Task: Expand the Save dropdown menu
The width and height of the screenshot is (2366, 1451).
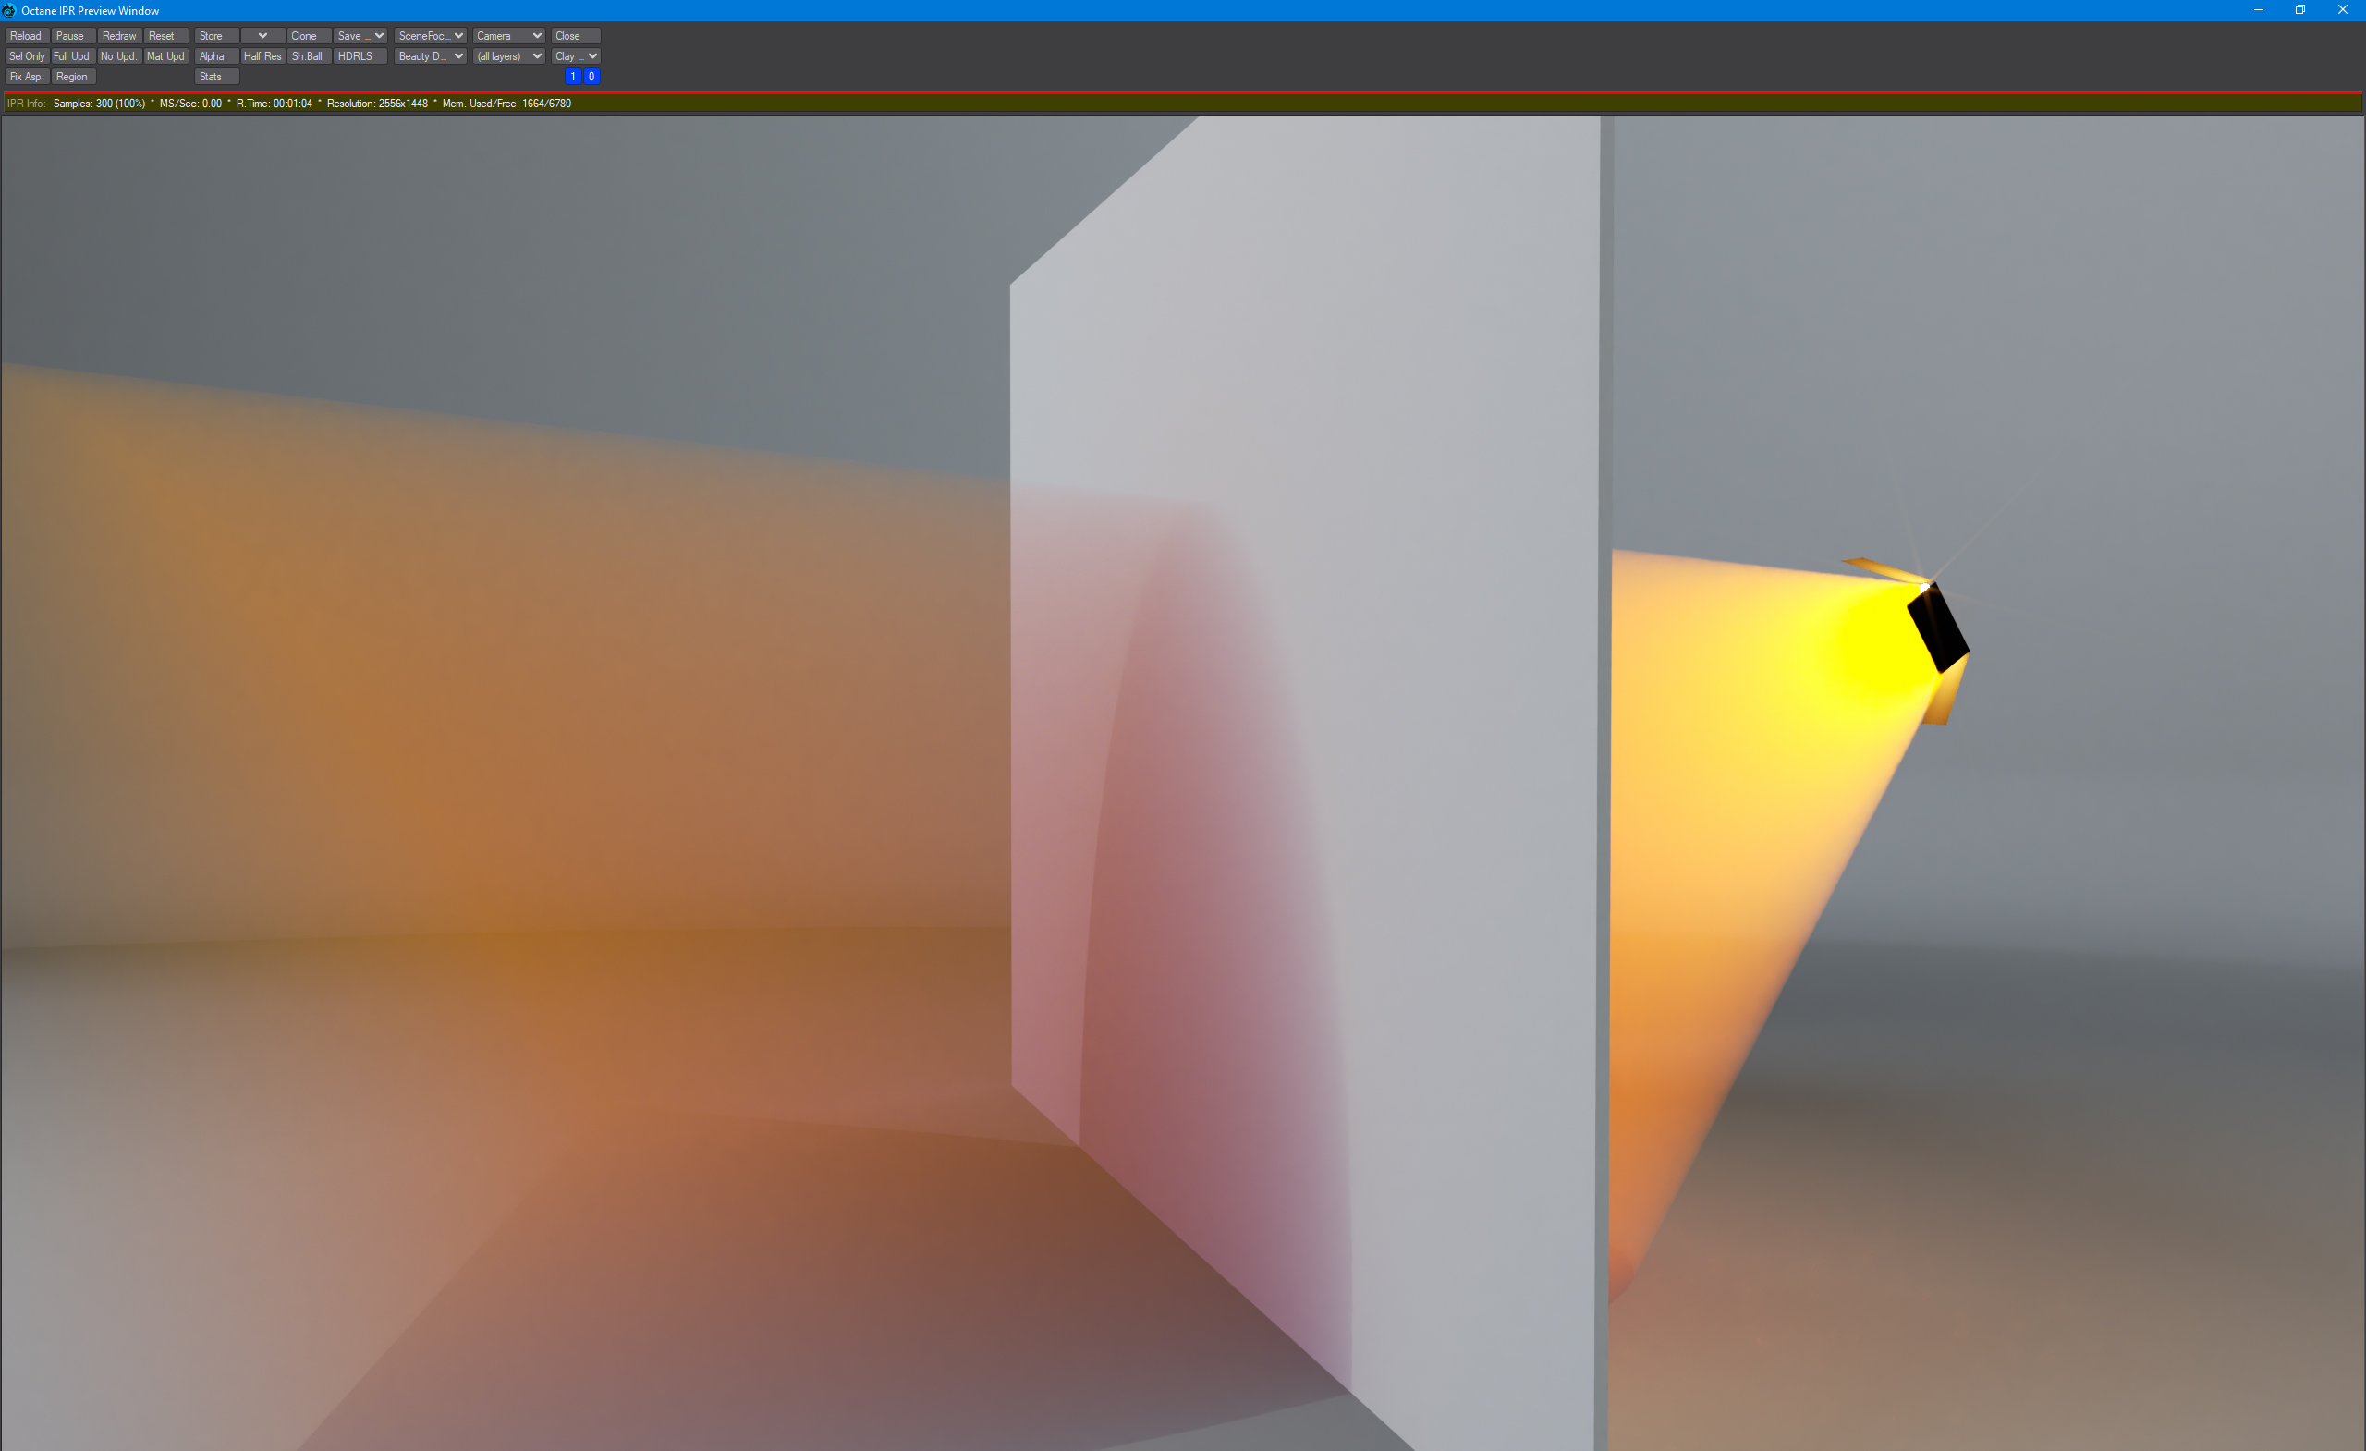Action: (360, 35)
